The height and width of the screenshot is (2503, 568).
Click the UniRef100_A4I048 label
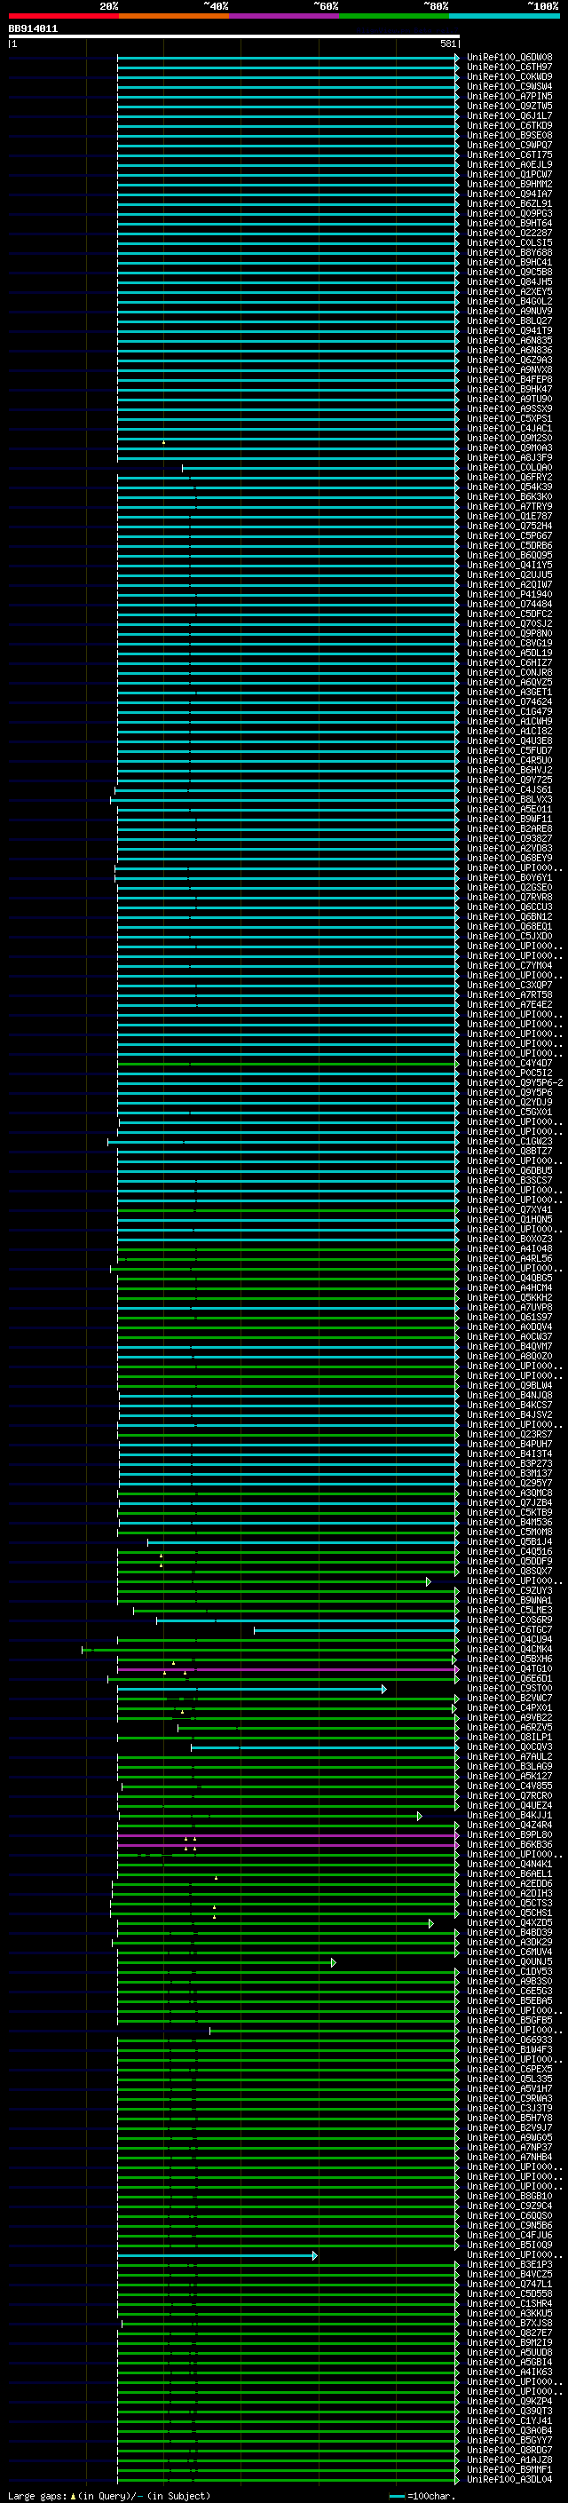(509, 1248)
